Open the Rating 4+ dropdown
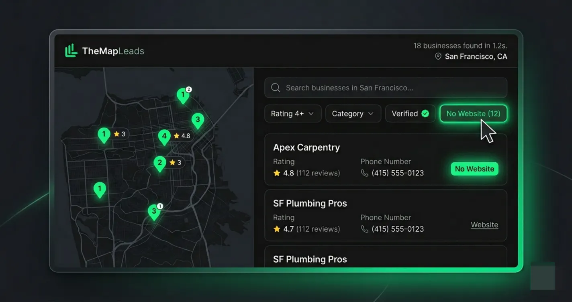Screen dimensions: 572x302 (x=293, y=114)
